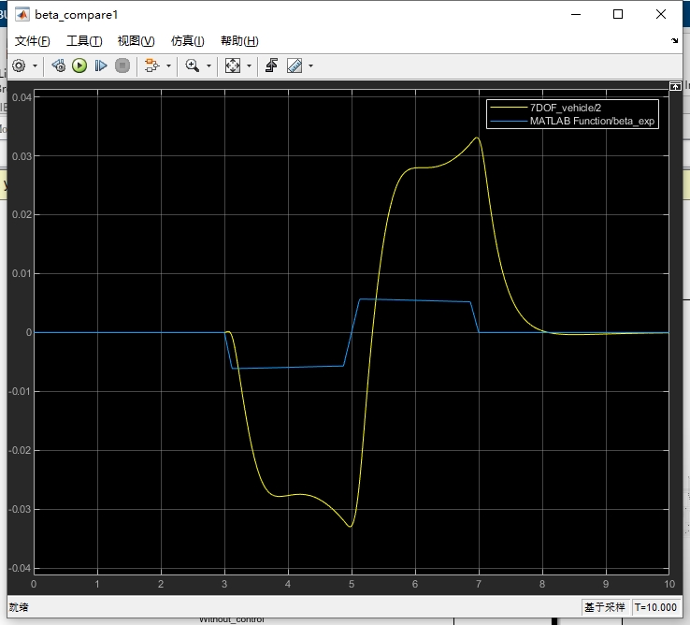Click the yellow curve minimum near time 5

point(350,526)
